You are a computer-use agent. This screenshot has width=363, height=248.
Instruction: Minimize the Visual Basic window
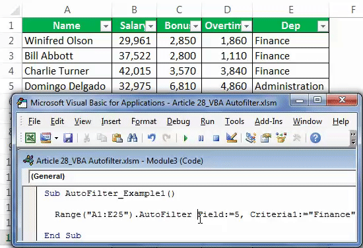point(300,100)
